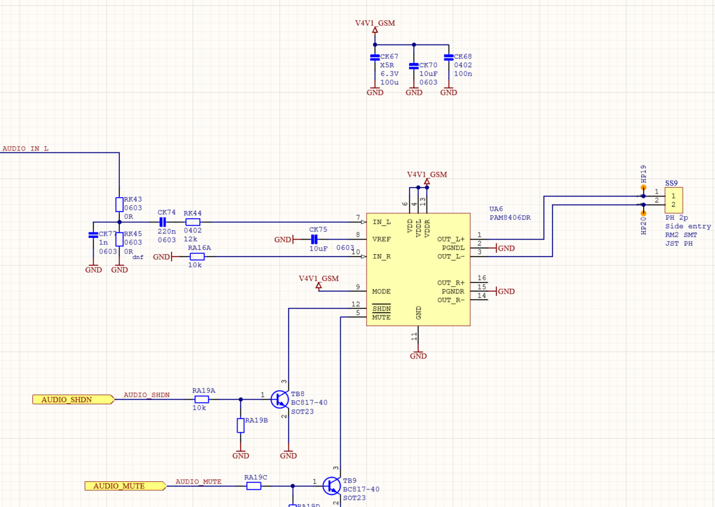Click the 100u value under CK67

click(x=389, y=83)
